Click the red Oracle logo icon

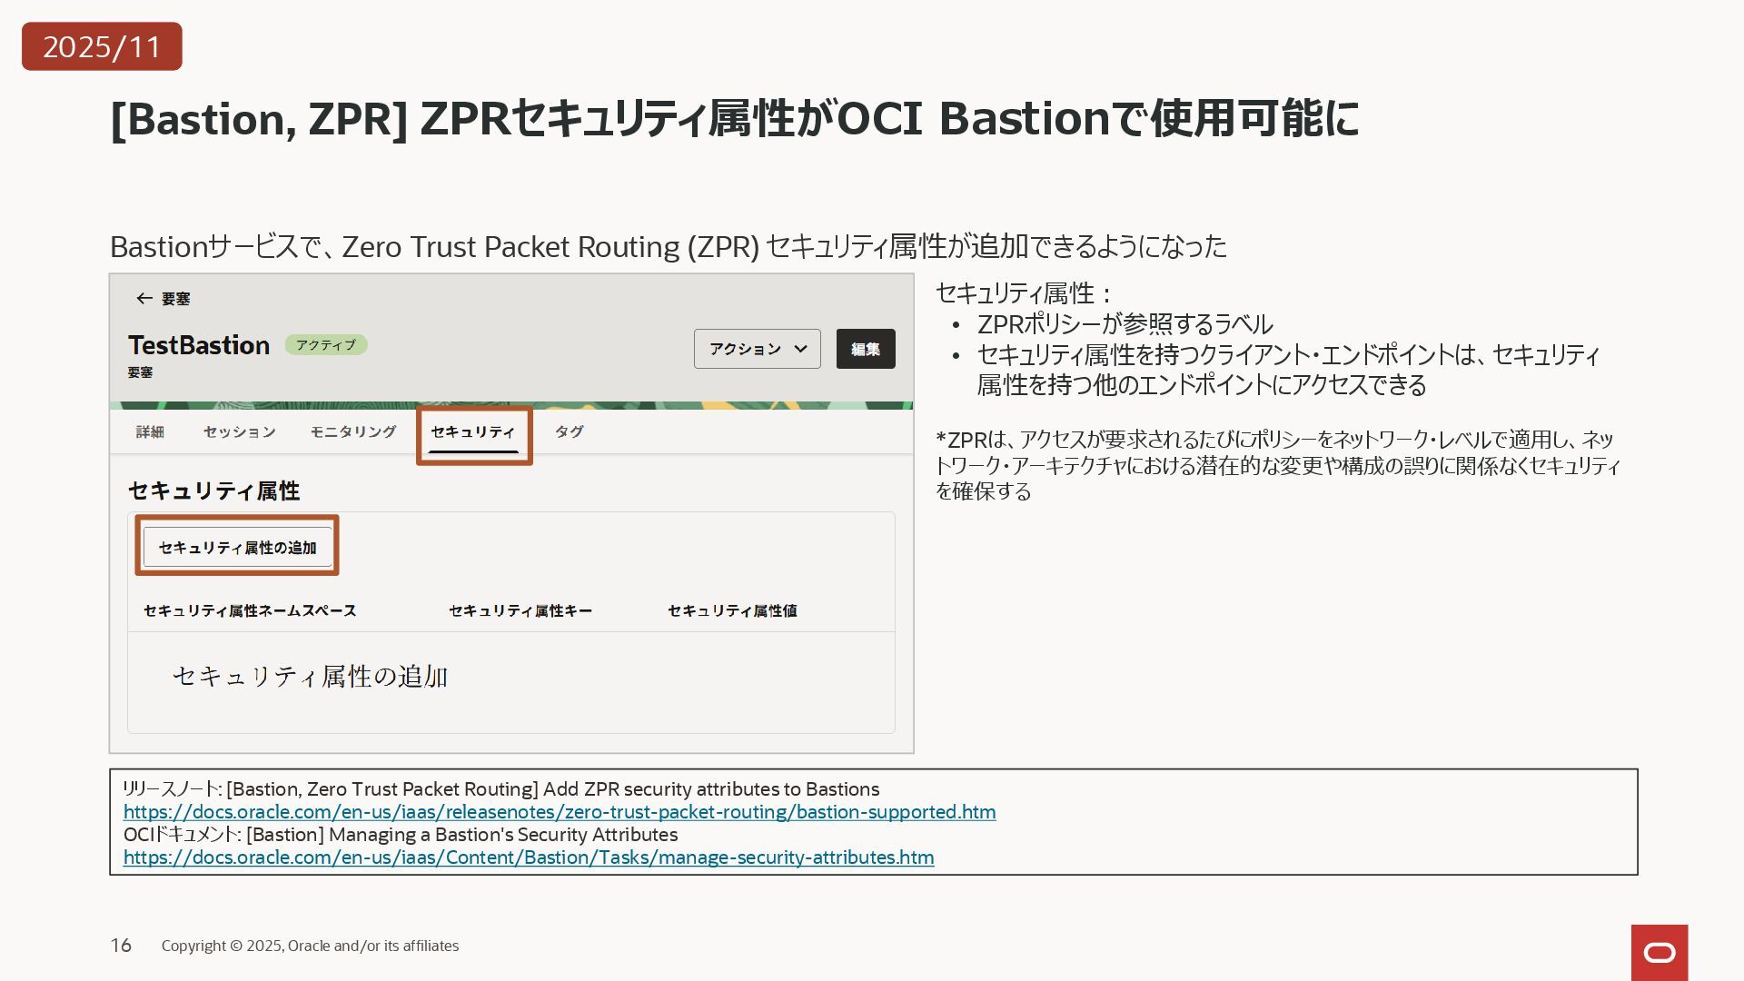1659,952
